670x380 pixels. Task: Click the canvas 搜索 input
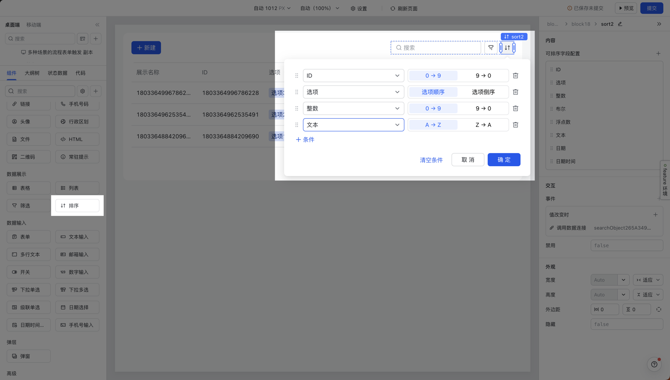(436, 48)
